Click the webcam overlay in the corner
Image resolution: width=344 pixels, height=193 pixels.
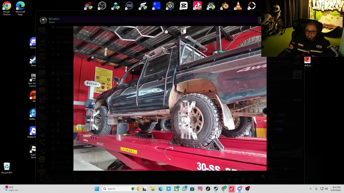click(x=302, y=28)
